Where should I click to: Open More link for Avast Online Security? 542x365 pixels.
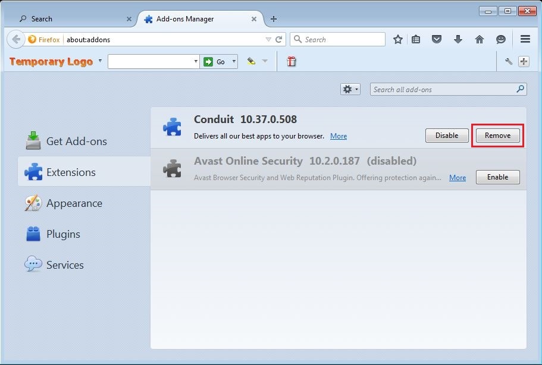coord(458,178)
